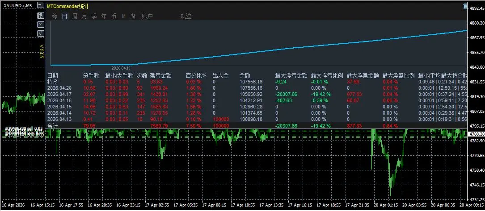Screen dimensions: 485x211
Task: Click the 合计 totals row label
Action: (53, 125)
